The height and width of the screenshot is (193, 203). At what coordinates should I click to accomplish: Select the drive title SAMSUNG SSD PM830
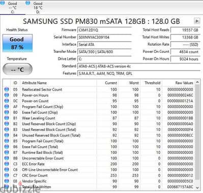pos(101,21)
